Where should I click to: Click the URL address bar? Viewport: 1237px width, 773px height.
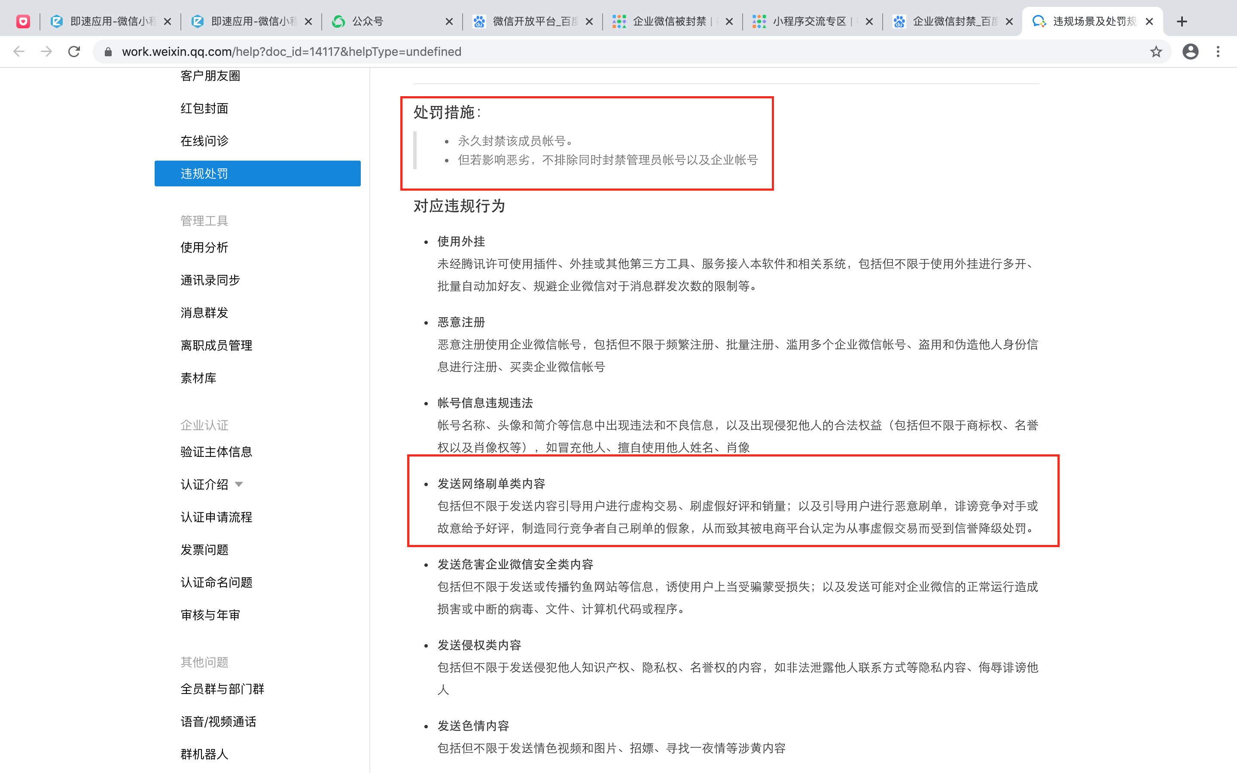[x=613, y=52]
